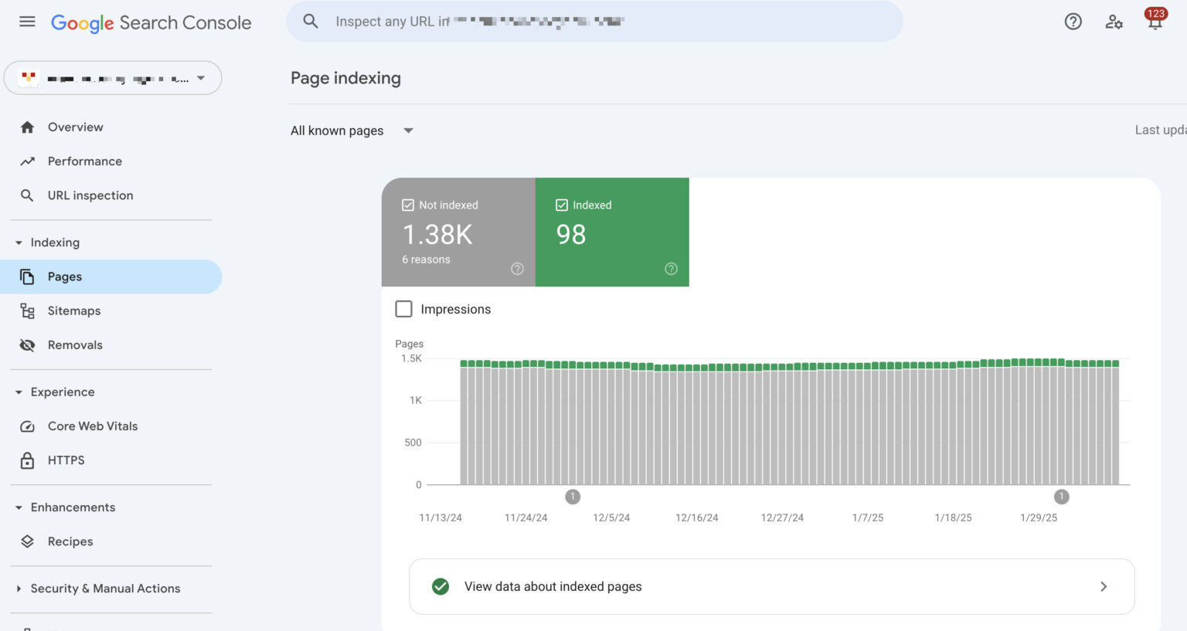This screenshot has height=631, width=1187.
Task: Go to the Performance report
Action: 84,161
